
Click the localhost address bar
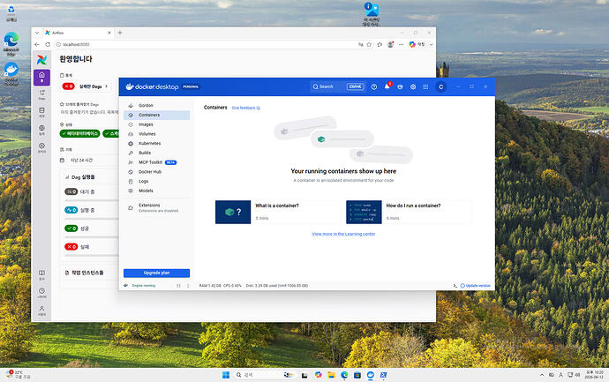[x=206, y=45]
